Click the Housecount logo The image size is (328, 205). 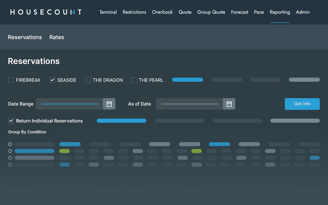pyautogui.click(x=46, y=12)
